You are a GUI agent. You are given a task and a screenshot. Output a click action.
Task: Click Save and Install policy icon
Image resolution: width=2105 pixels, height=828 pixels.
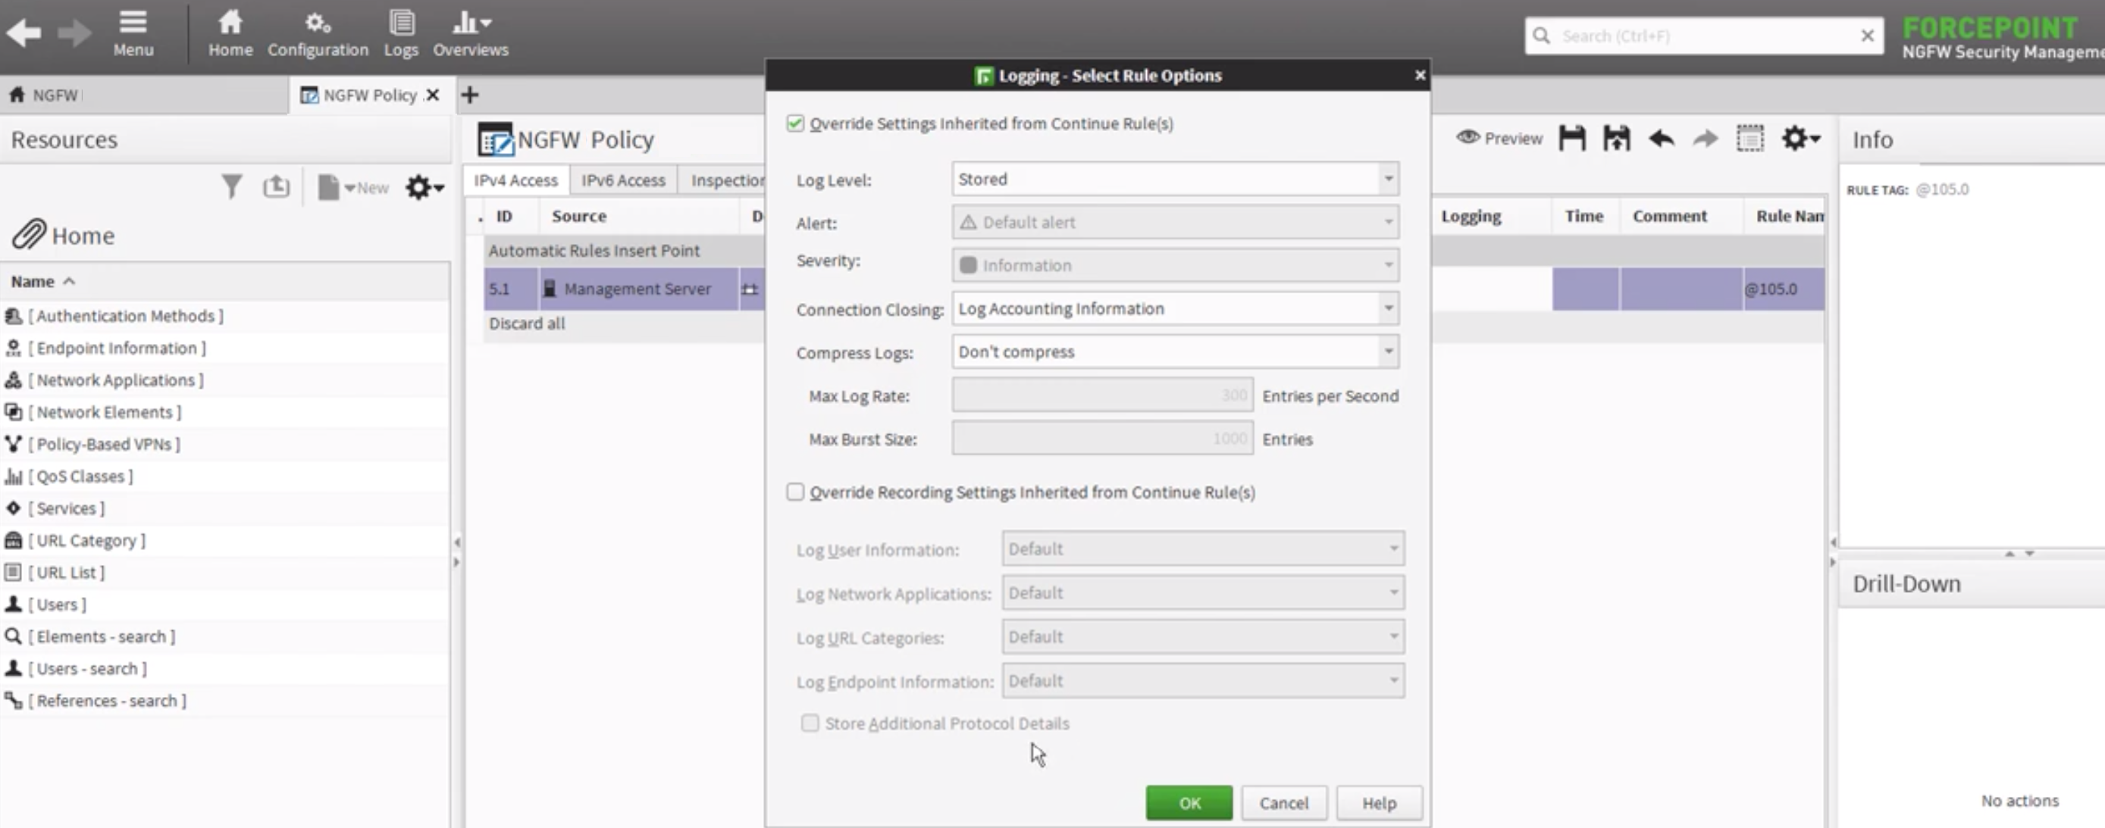click(1616, 138)
